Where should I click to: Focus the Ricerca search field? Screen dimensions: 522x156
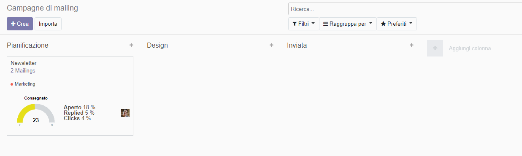coord(405,9)
